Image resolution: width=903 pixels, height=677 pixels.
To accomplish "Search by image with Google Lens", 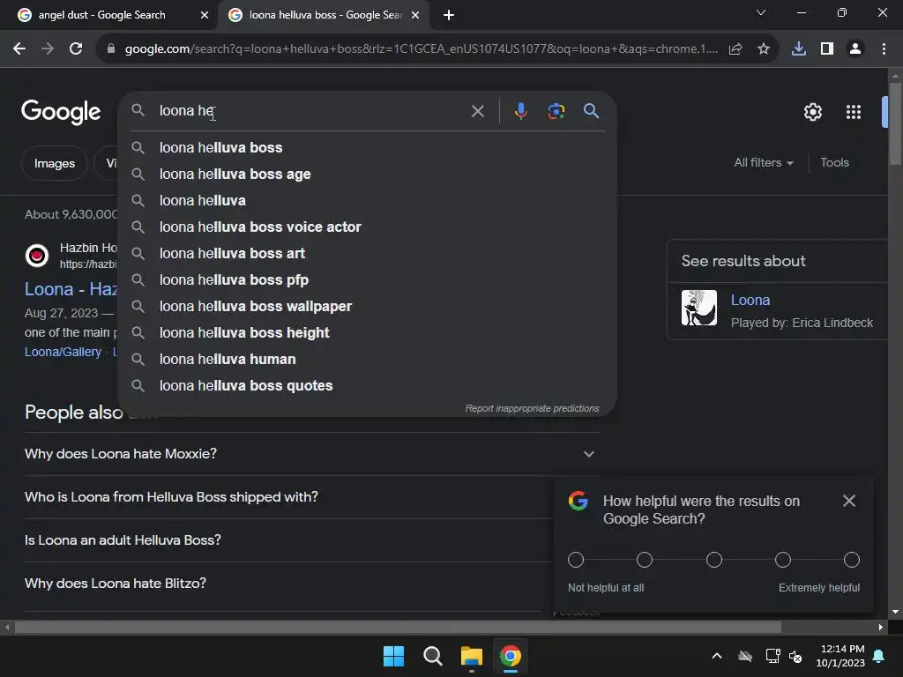I will click(x=556, y=111).
